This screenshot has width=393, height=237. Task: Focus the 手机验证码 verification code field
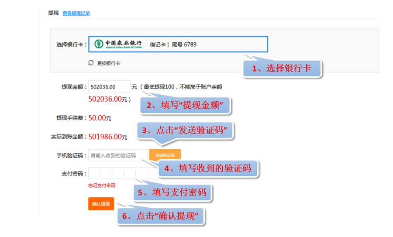point(118,155)
